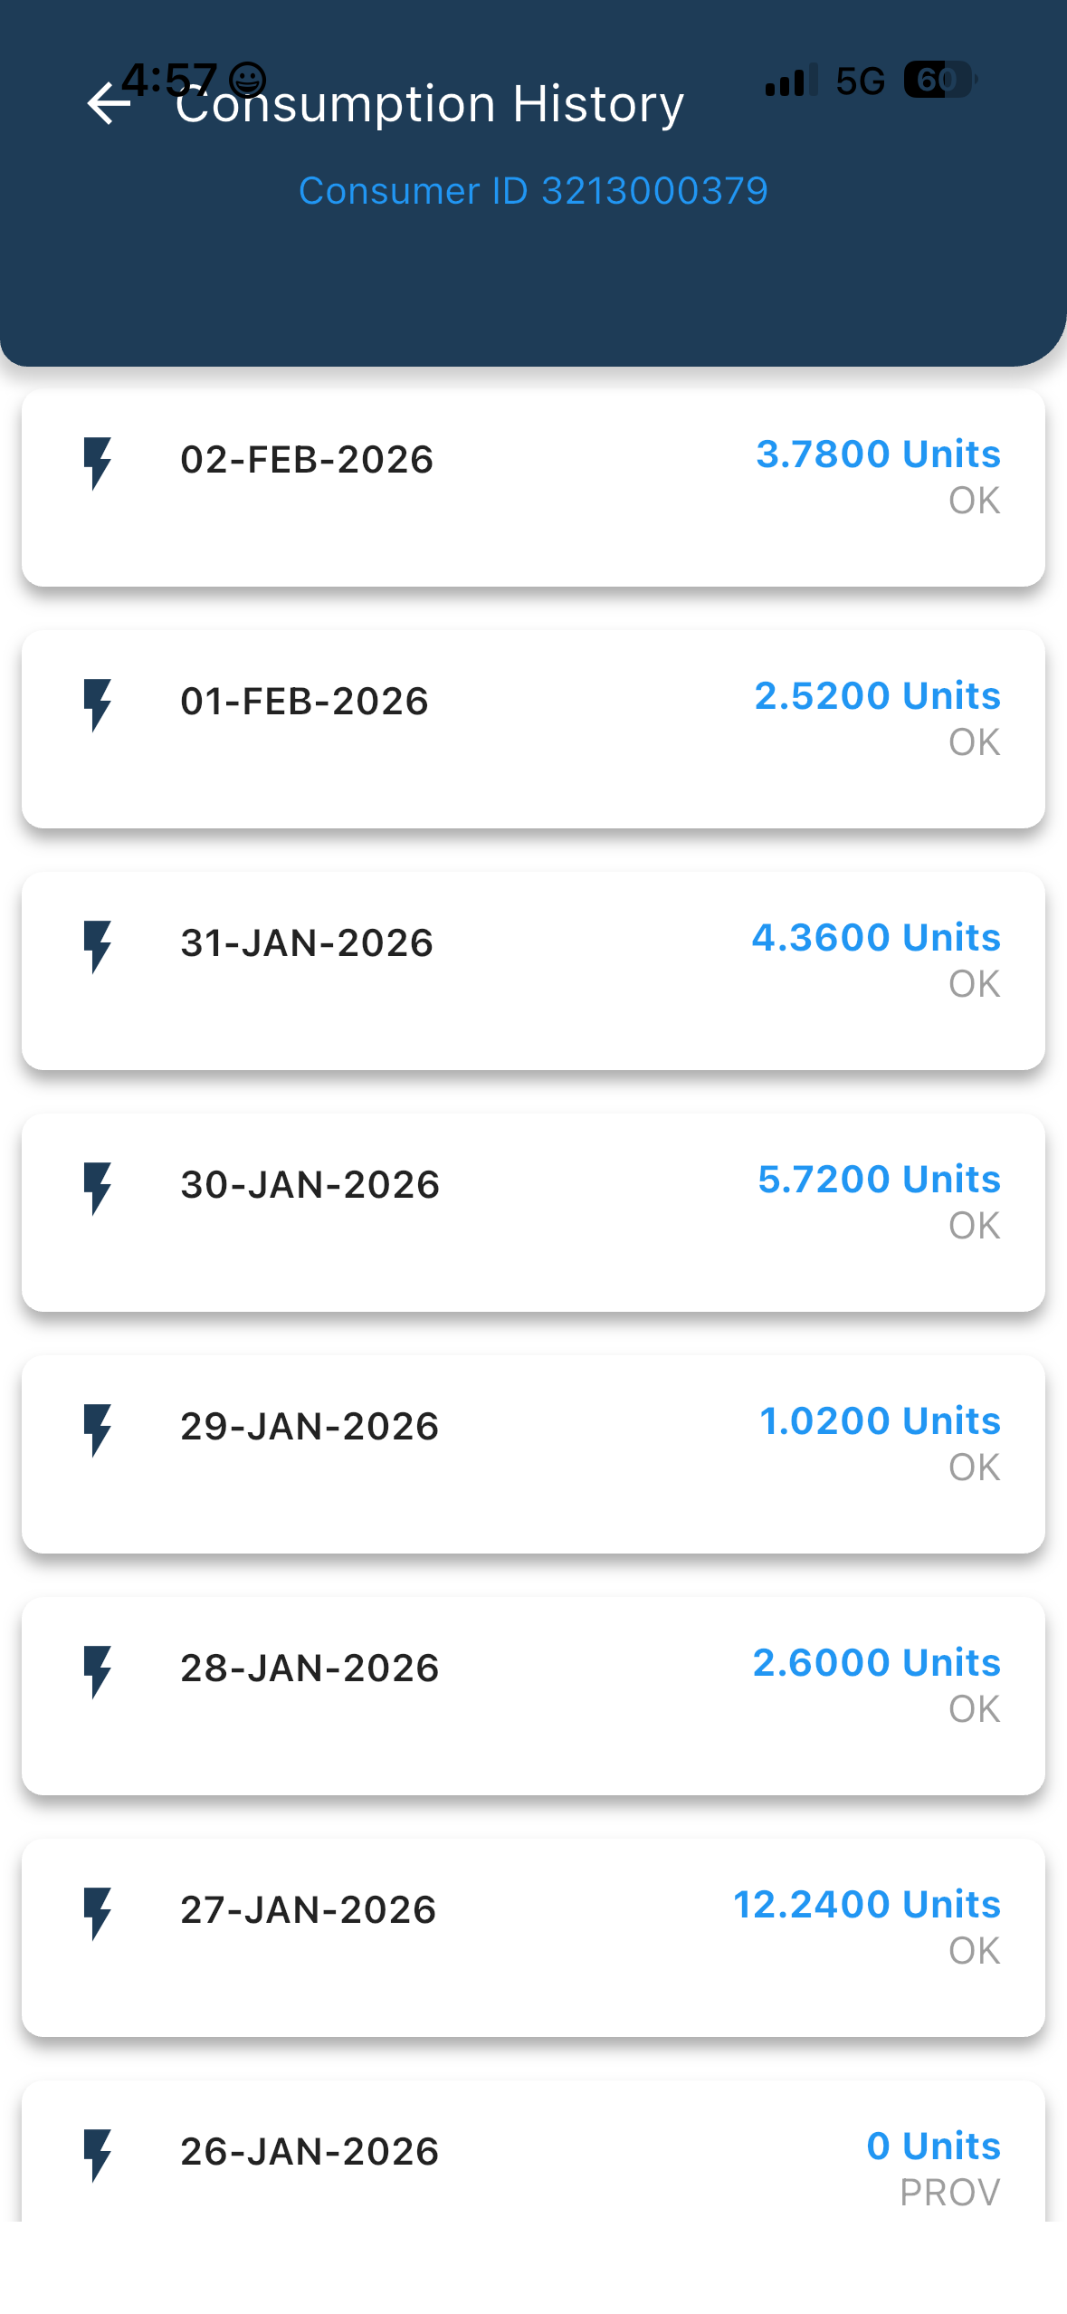The width and height of the screenshot is (1067, 2314).
Task: Click lightning bolt icon for 30-JAN-2026
Action: tap(97, 1189)
